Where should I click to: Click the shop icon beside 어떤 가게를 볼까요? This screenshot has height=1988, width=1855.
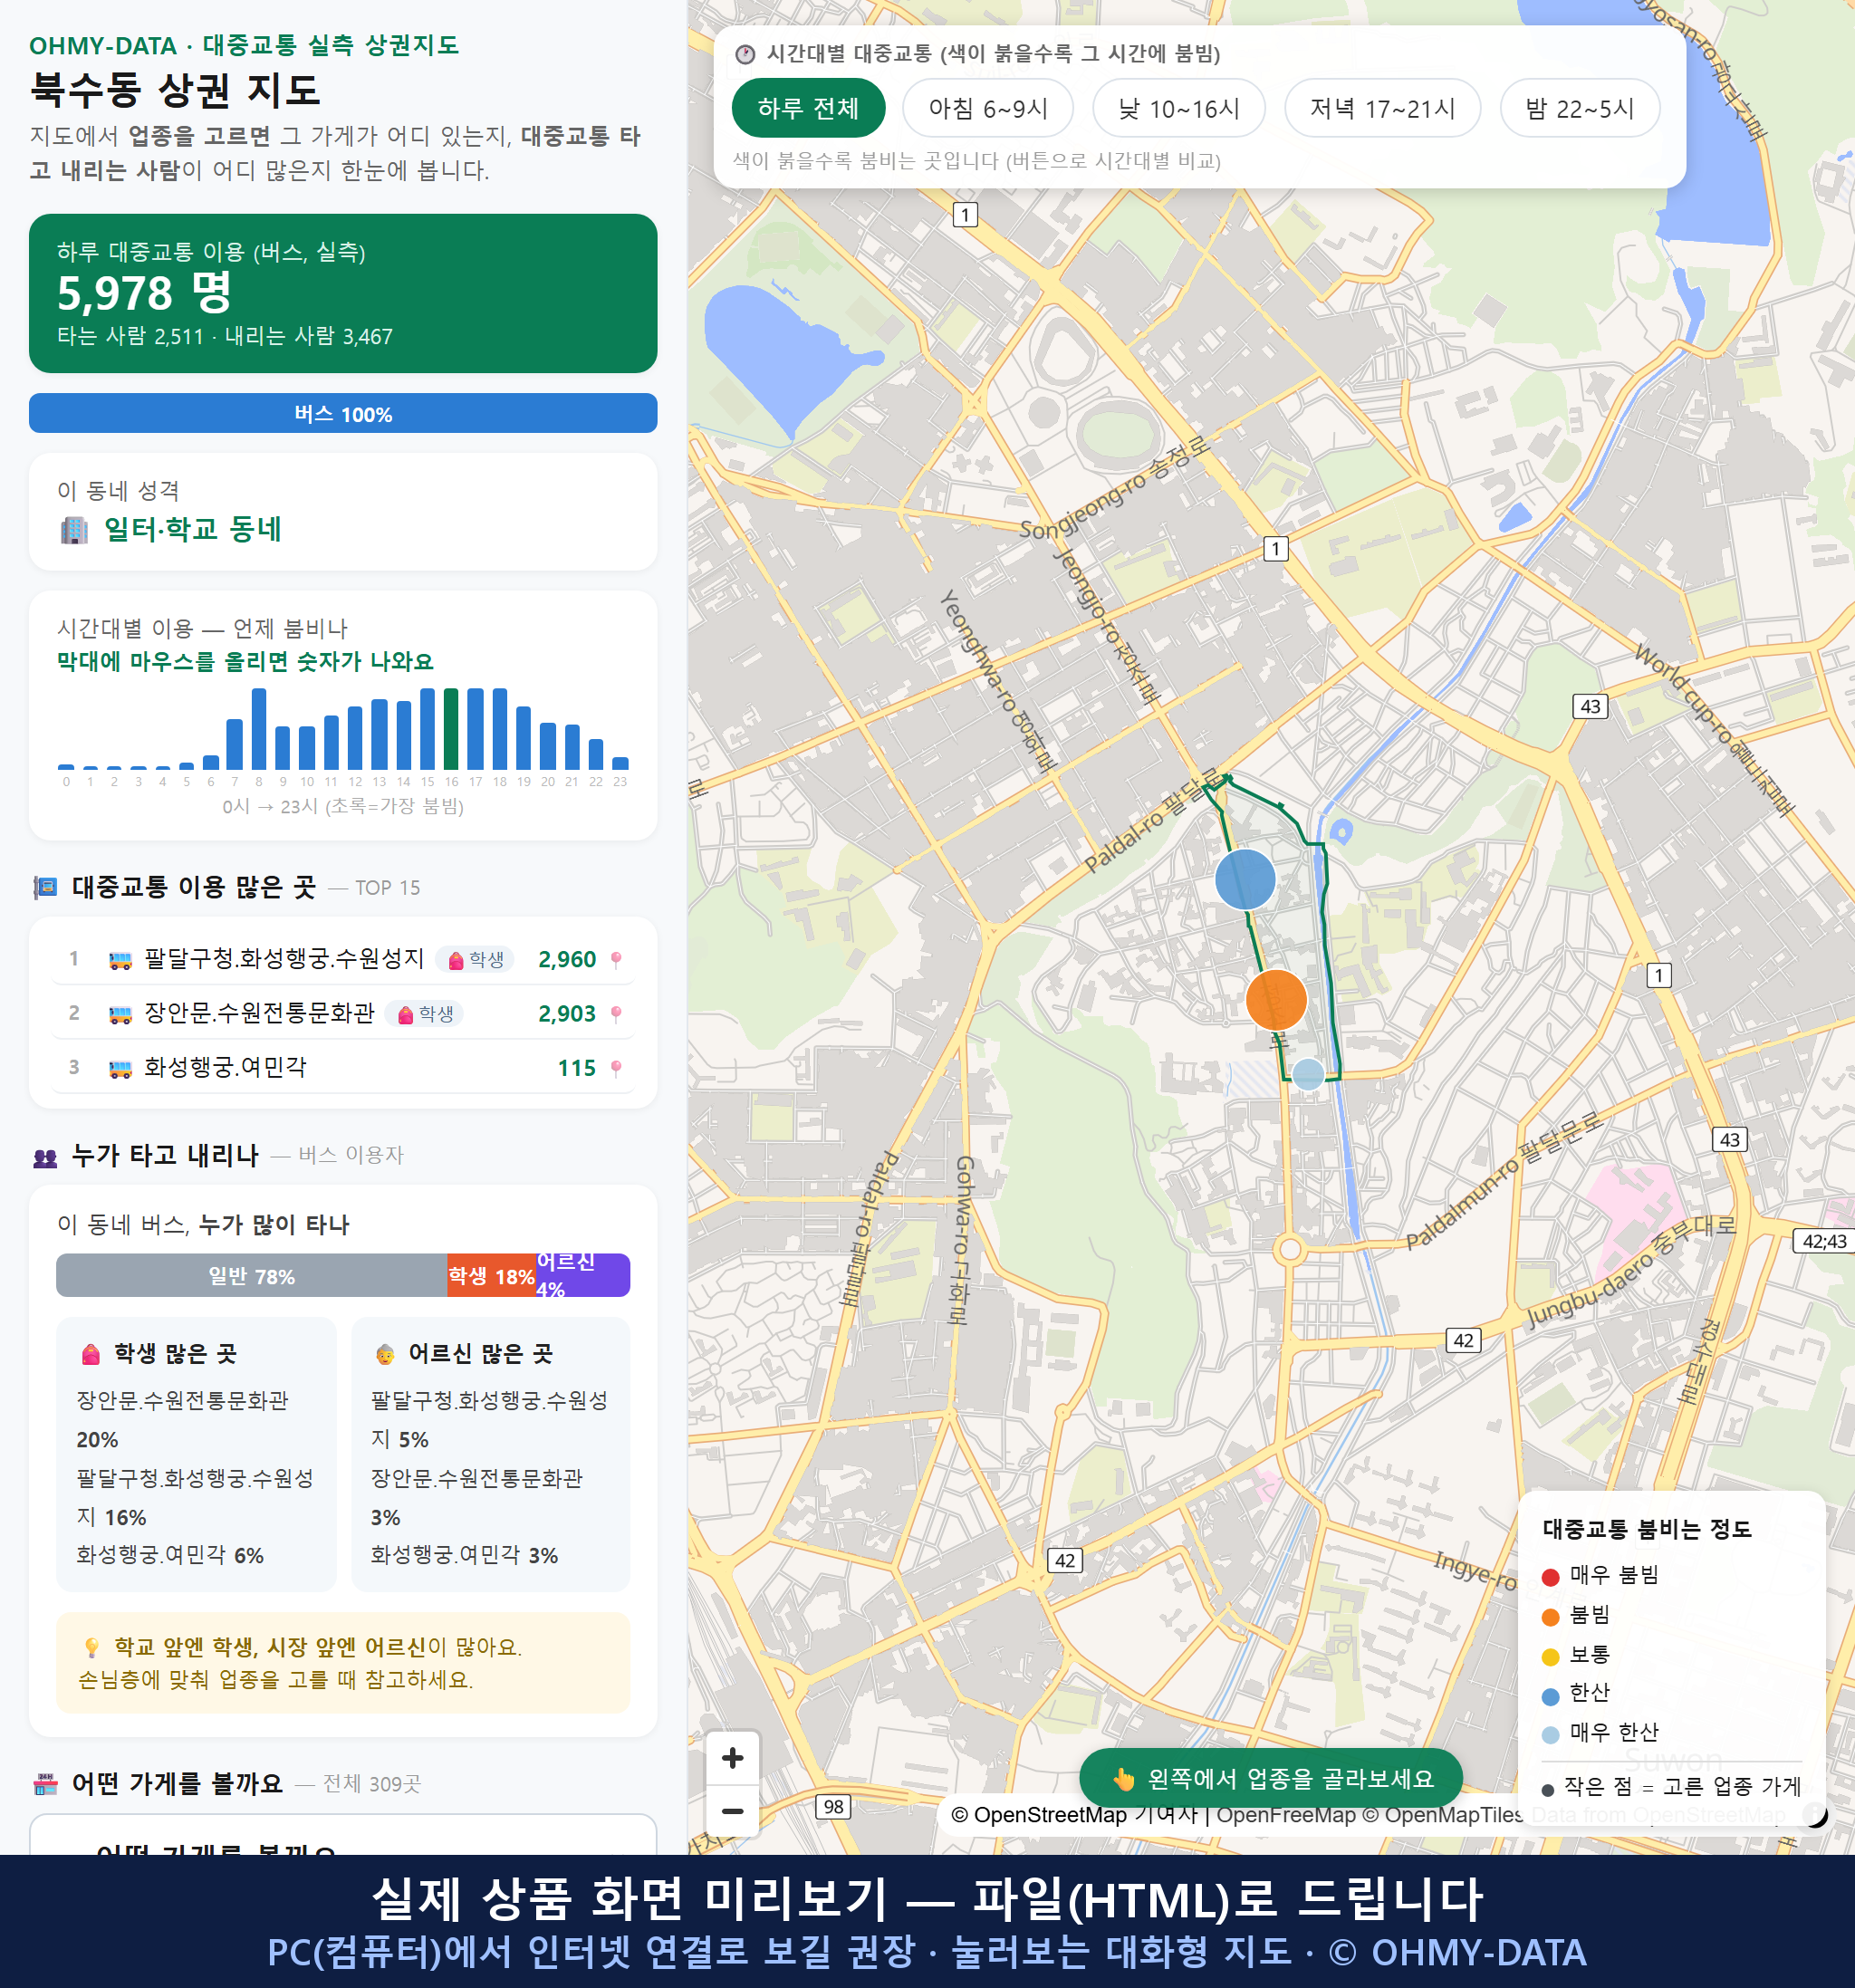46,1783
